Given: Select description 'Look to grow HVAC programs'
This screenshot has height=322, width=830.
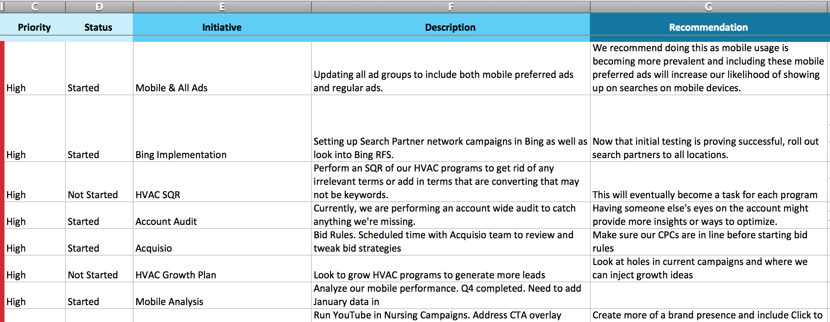Looking at the screenshot, I should [451, 269].
